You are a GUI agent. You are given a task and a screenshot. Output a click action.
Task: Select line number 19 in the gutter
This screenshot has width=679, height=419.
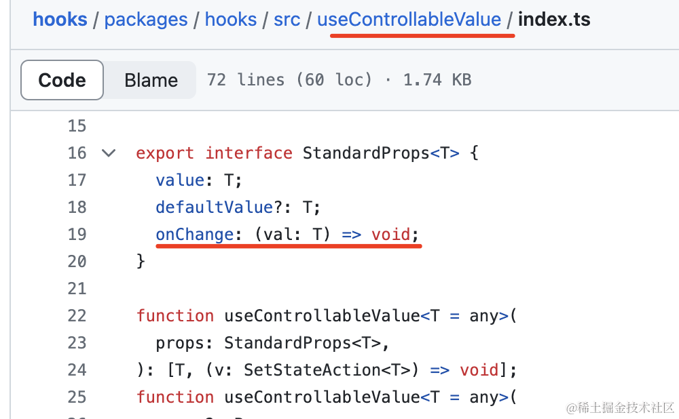[77, 235]
